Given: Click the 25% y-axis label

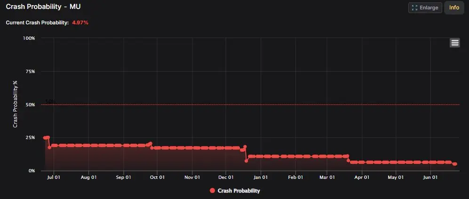Looking at the screenshot, I should (x=31, y=138).
